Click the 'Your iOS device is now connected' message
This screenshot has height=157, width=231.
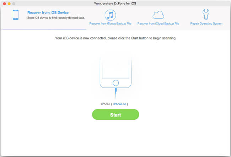[x=116, y=38]
